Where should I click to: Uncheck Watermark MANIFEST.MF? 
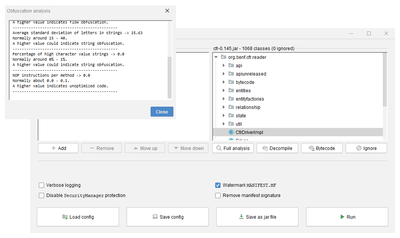click(x=218, y=185)
